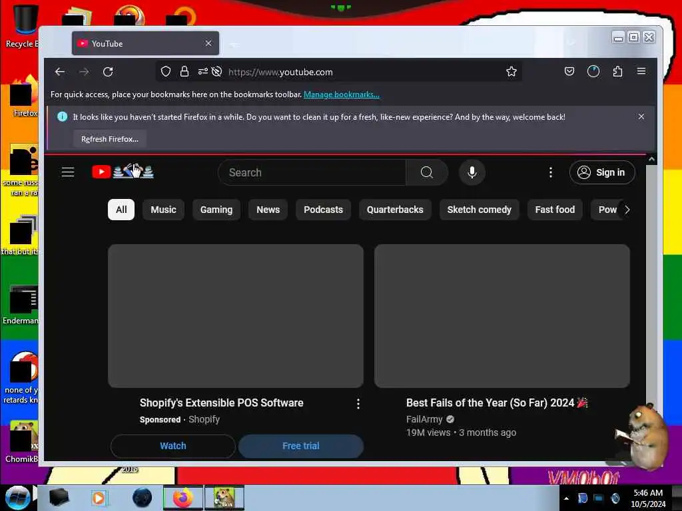Open the Manage bookmarks... link

click(342, 94)
